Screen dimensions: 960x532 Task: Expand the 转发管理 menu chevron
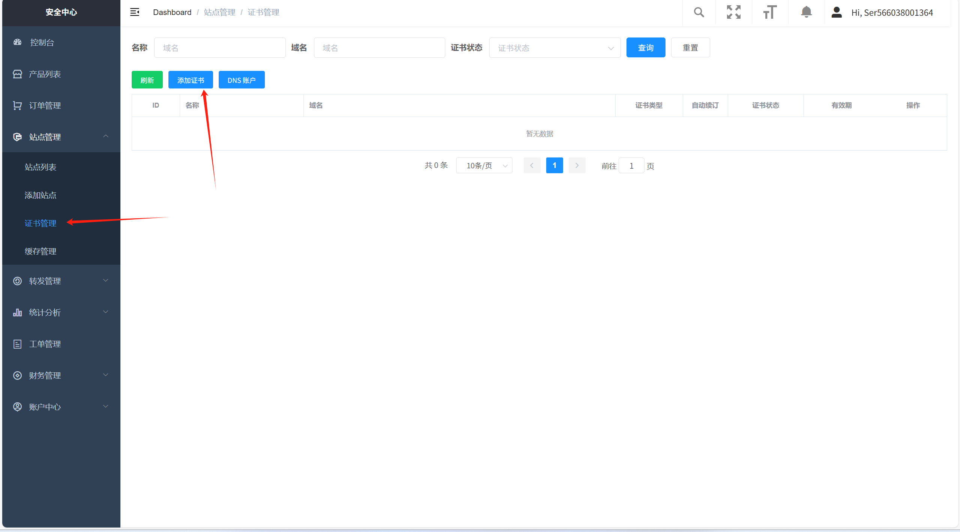coord(106,280)
